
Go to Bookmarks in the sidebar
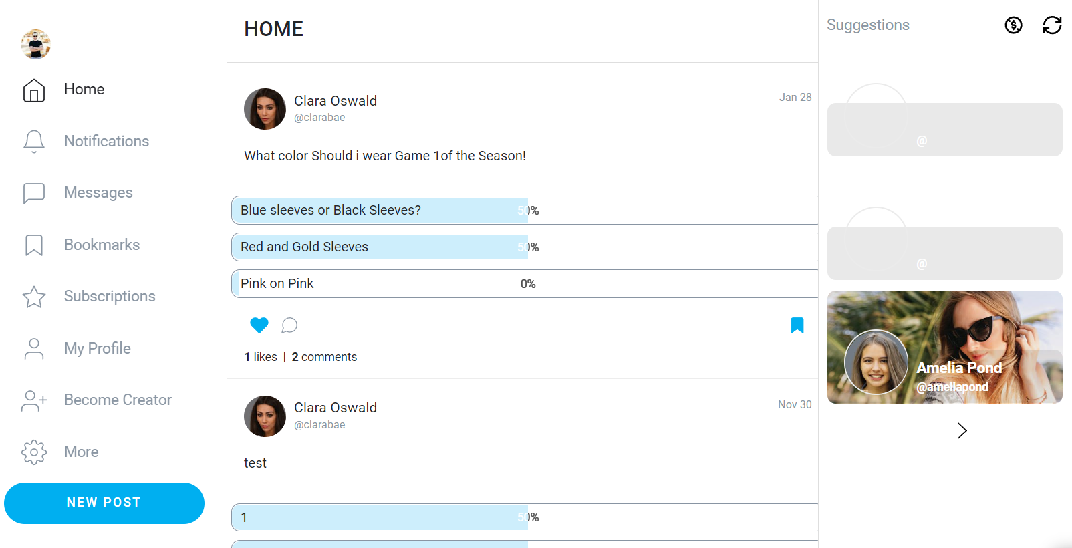tap(34, 245)
